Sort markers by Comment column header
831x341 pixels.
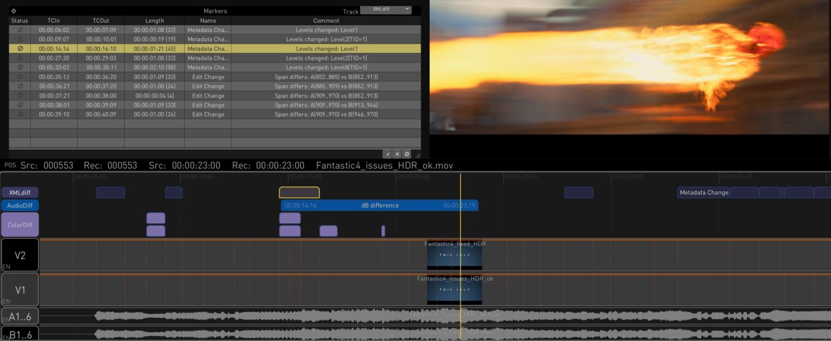326,21
